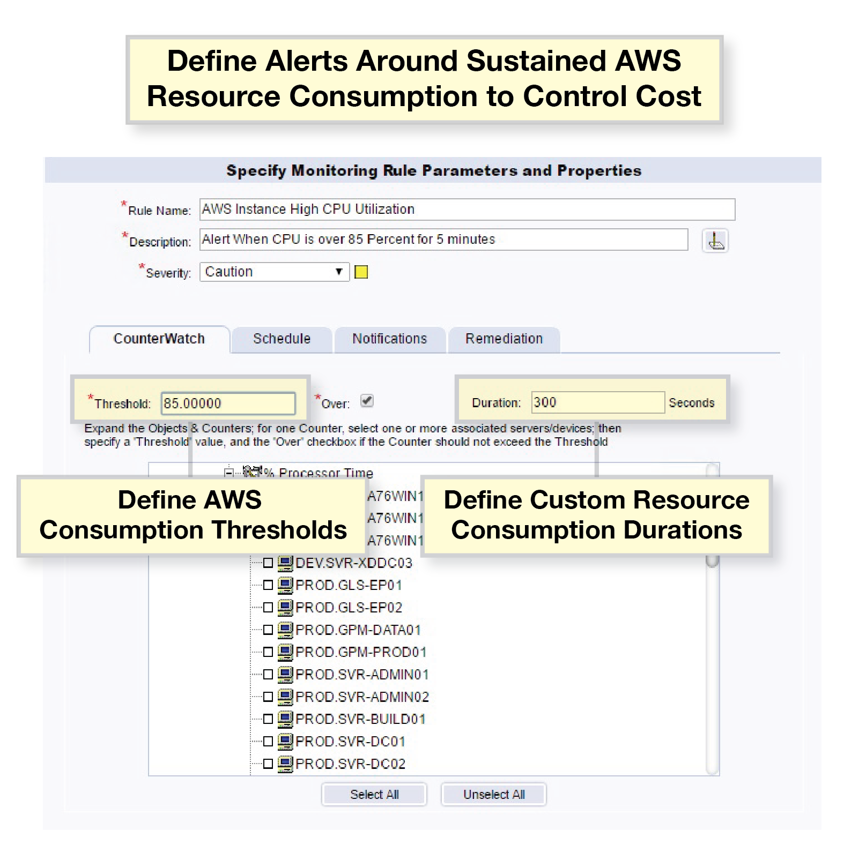
Task: Toggle the Over checkbox
Action: (x=367, y=401)
